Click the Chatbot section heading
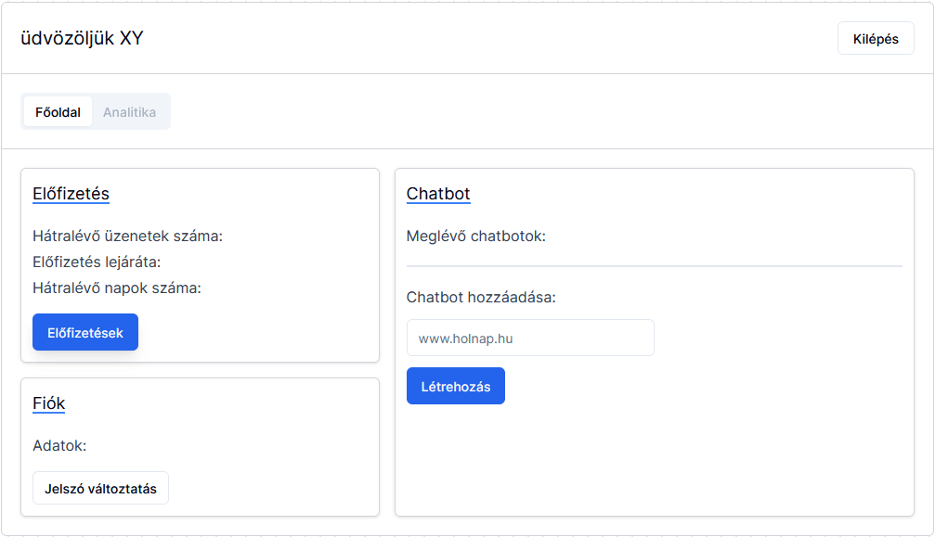935x537 pixels. [x=438, y=194]
